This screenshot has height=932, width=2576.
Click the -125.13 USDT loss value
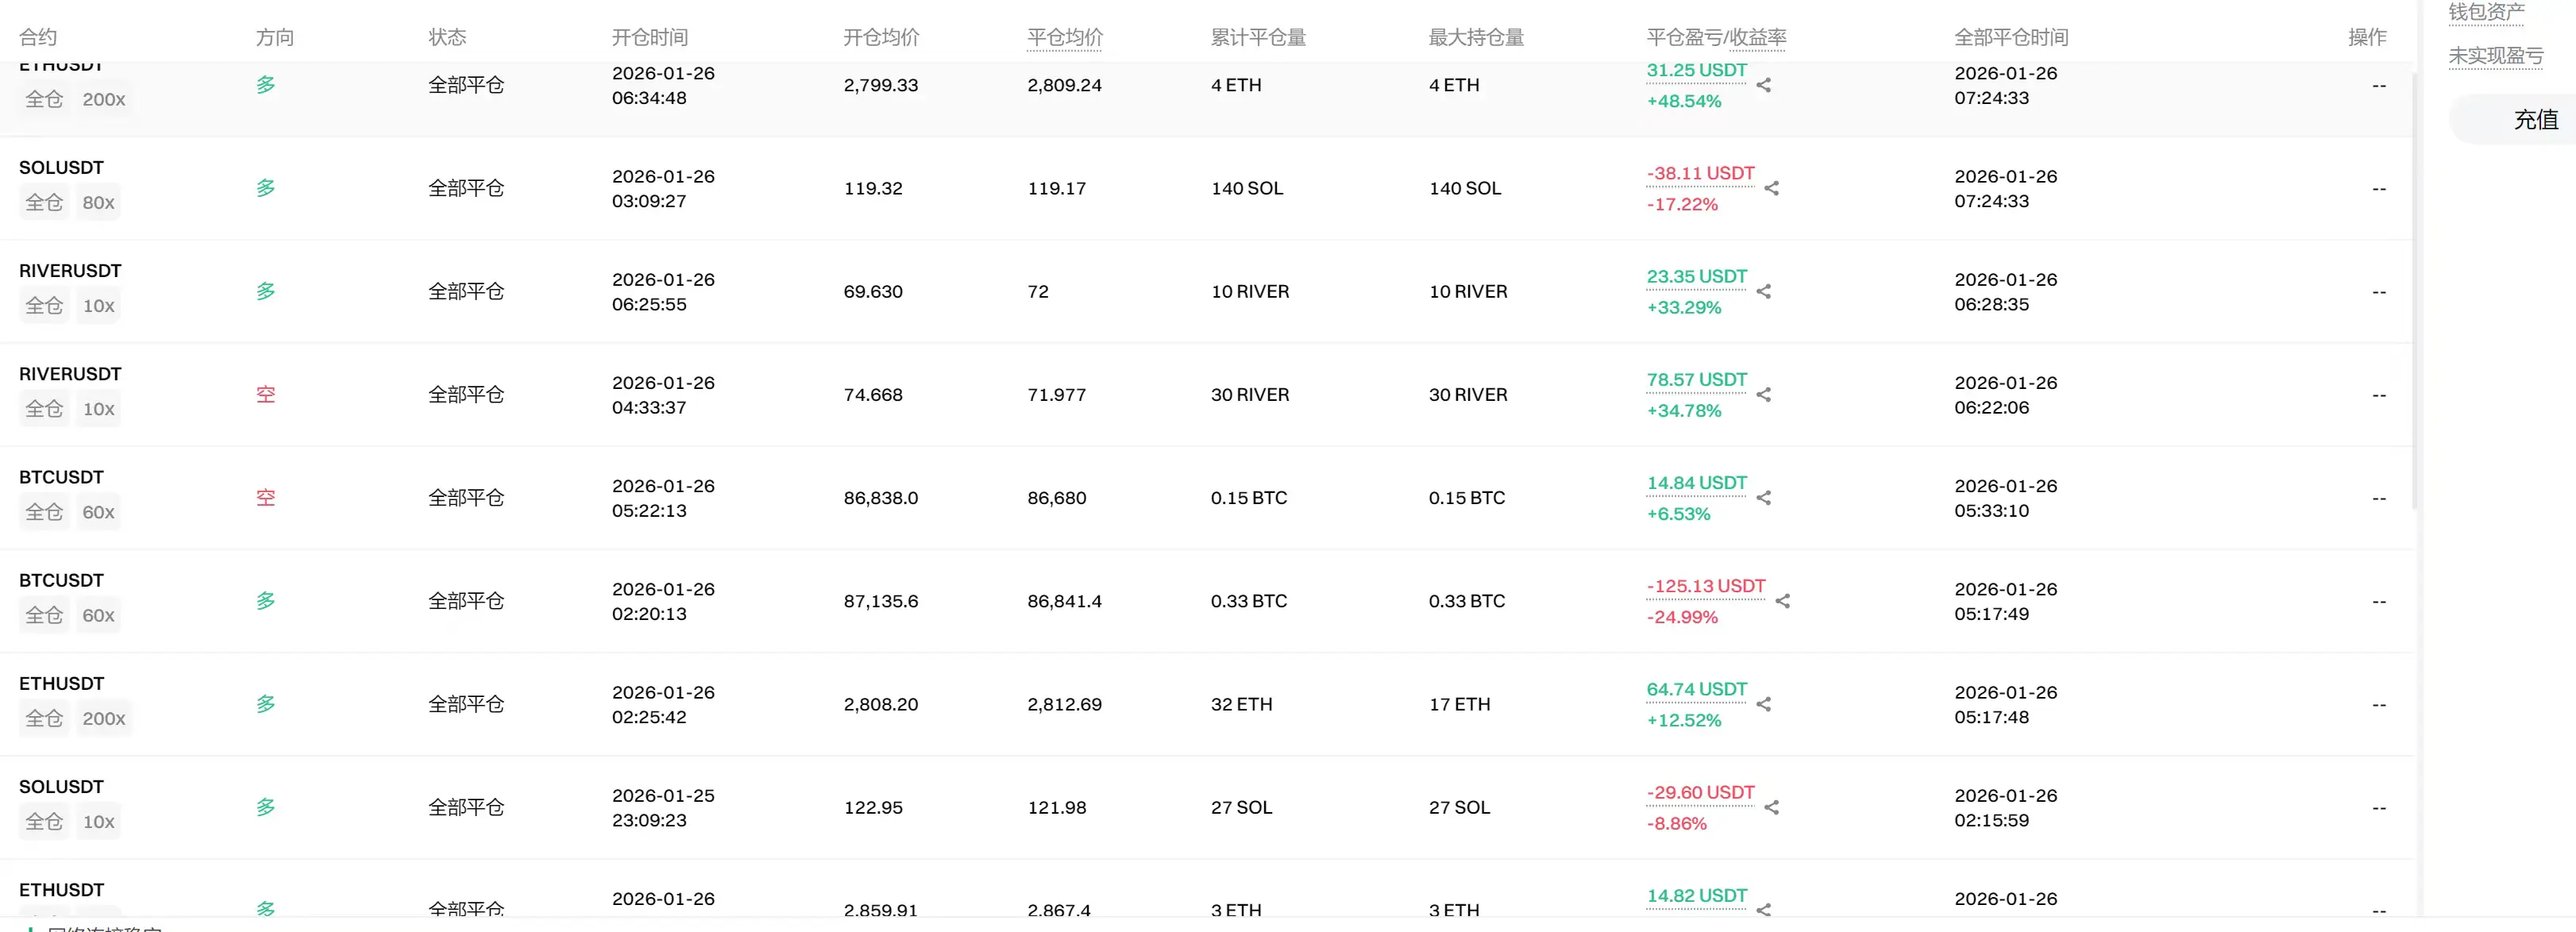pyautogui.click(x=1706, y=586)
